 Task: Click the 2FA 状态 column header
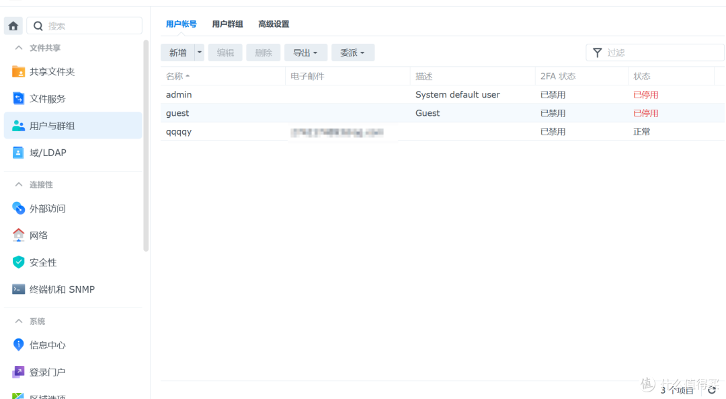582,76
